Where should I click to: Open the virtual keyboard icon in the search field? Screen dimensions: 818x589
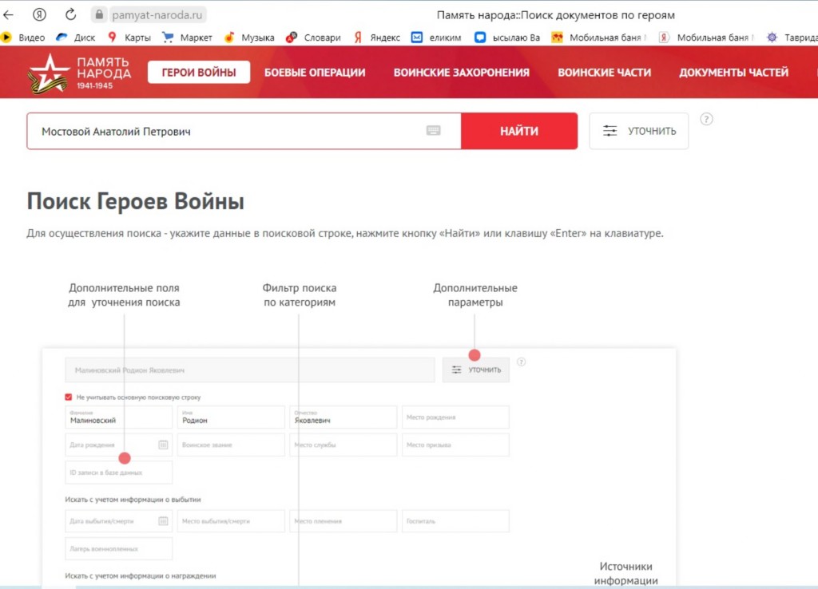434,131
